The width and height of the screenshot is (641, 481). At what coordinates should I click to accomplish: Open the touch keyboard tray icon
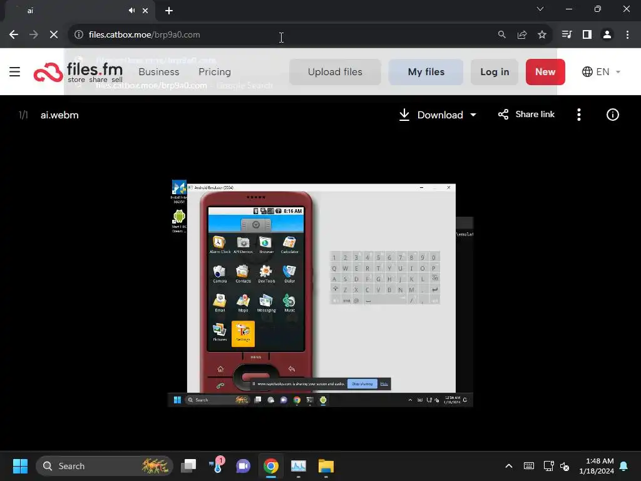pyautogui.click(x=528, y=466)
